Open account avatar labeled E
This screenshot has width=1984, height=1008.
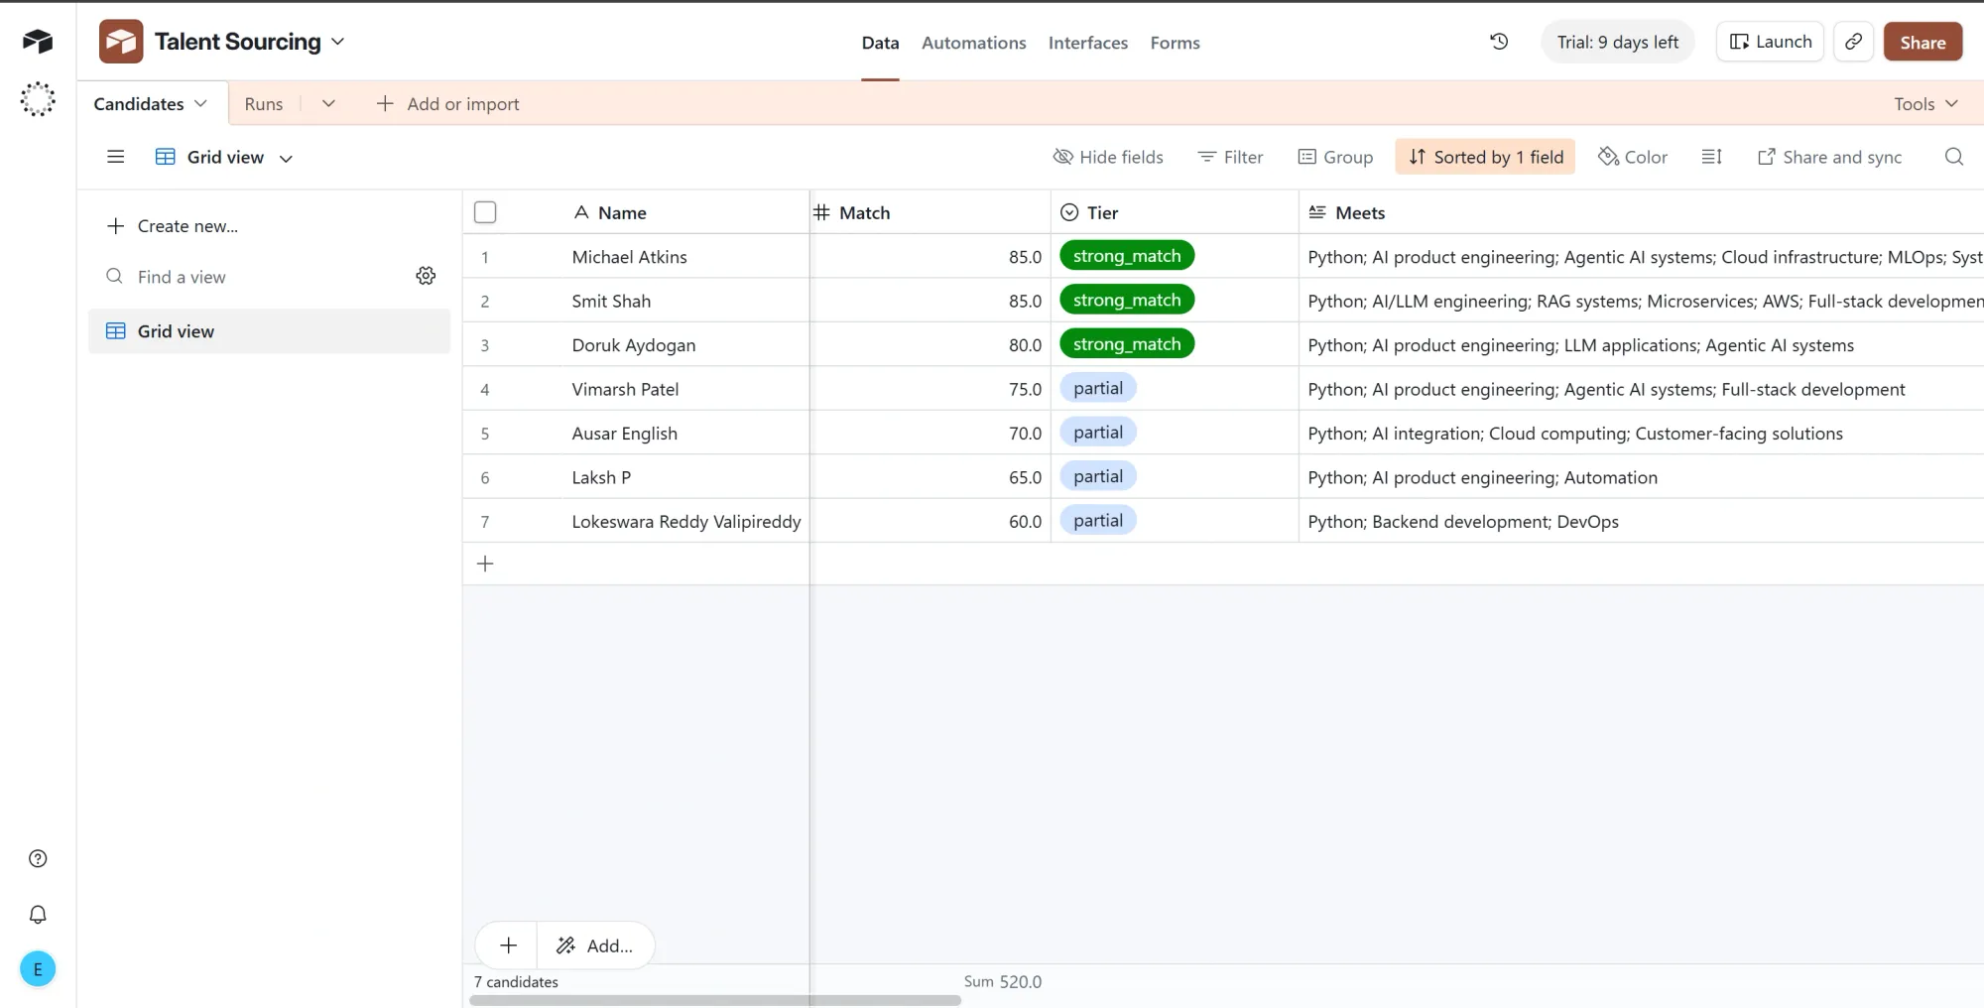[38, 969]
